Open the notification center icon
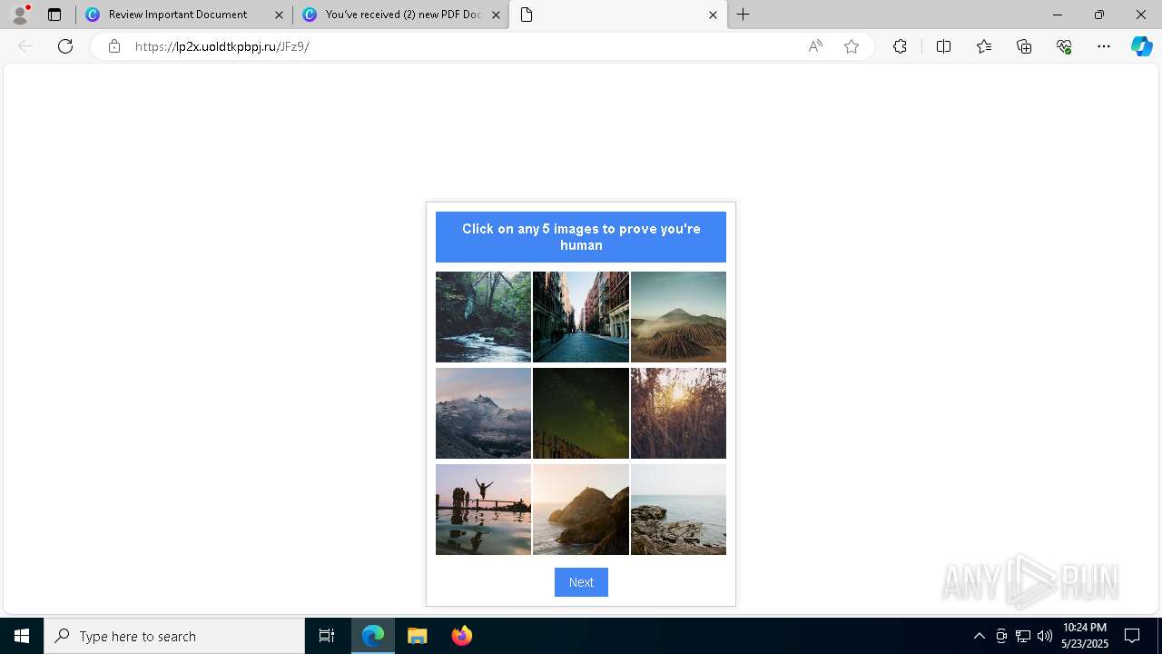This screenshot has height=654, width=1162. coord(1132,636)
